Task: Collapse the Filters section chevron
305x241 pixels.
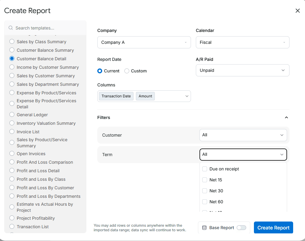Action: (x=286, y=117)
